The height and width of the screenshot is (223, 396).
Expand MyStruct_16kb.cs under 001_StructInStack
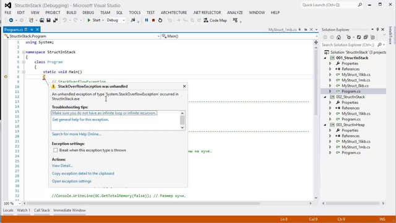pyautogui.click(x=330, y=74)
